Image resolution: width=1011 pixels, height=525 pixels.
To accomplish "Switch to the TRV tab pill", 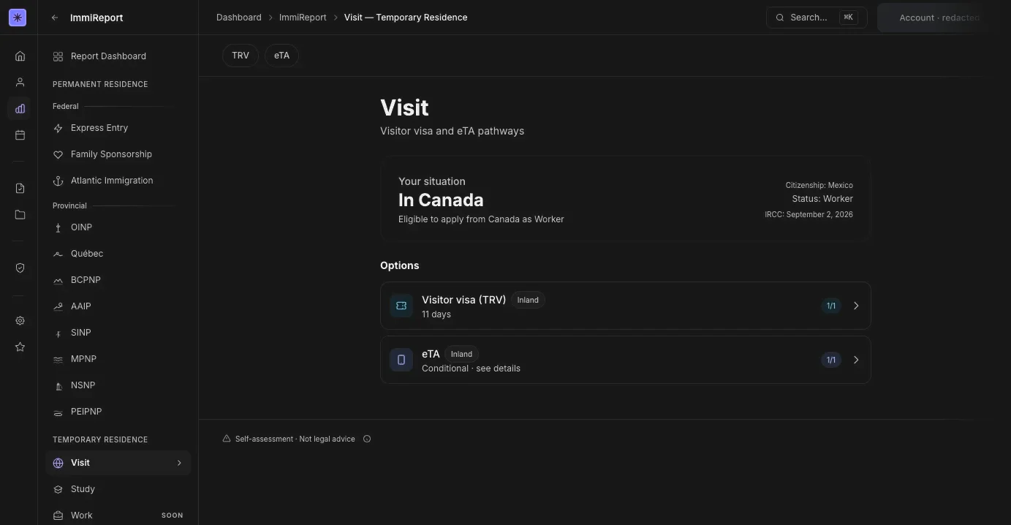I will (241, 56).
